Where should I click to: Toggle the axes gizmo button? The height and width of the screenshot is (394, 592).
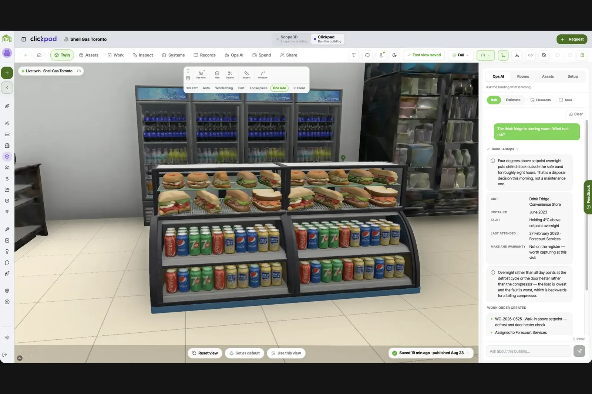point(503,55)
